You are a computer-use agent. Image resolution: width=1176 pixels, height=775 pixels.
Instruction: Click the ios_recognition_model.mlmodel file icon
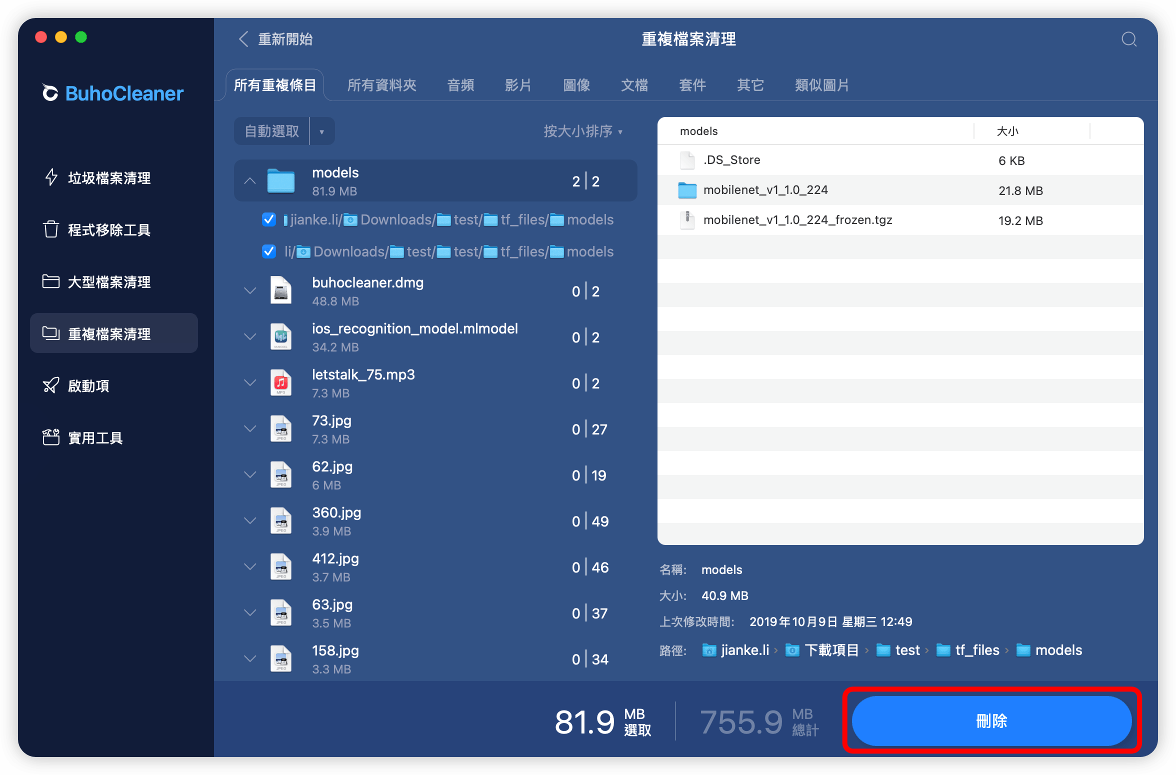point(281,337)
